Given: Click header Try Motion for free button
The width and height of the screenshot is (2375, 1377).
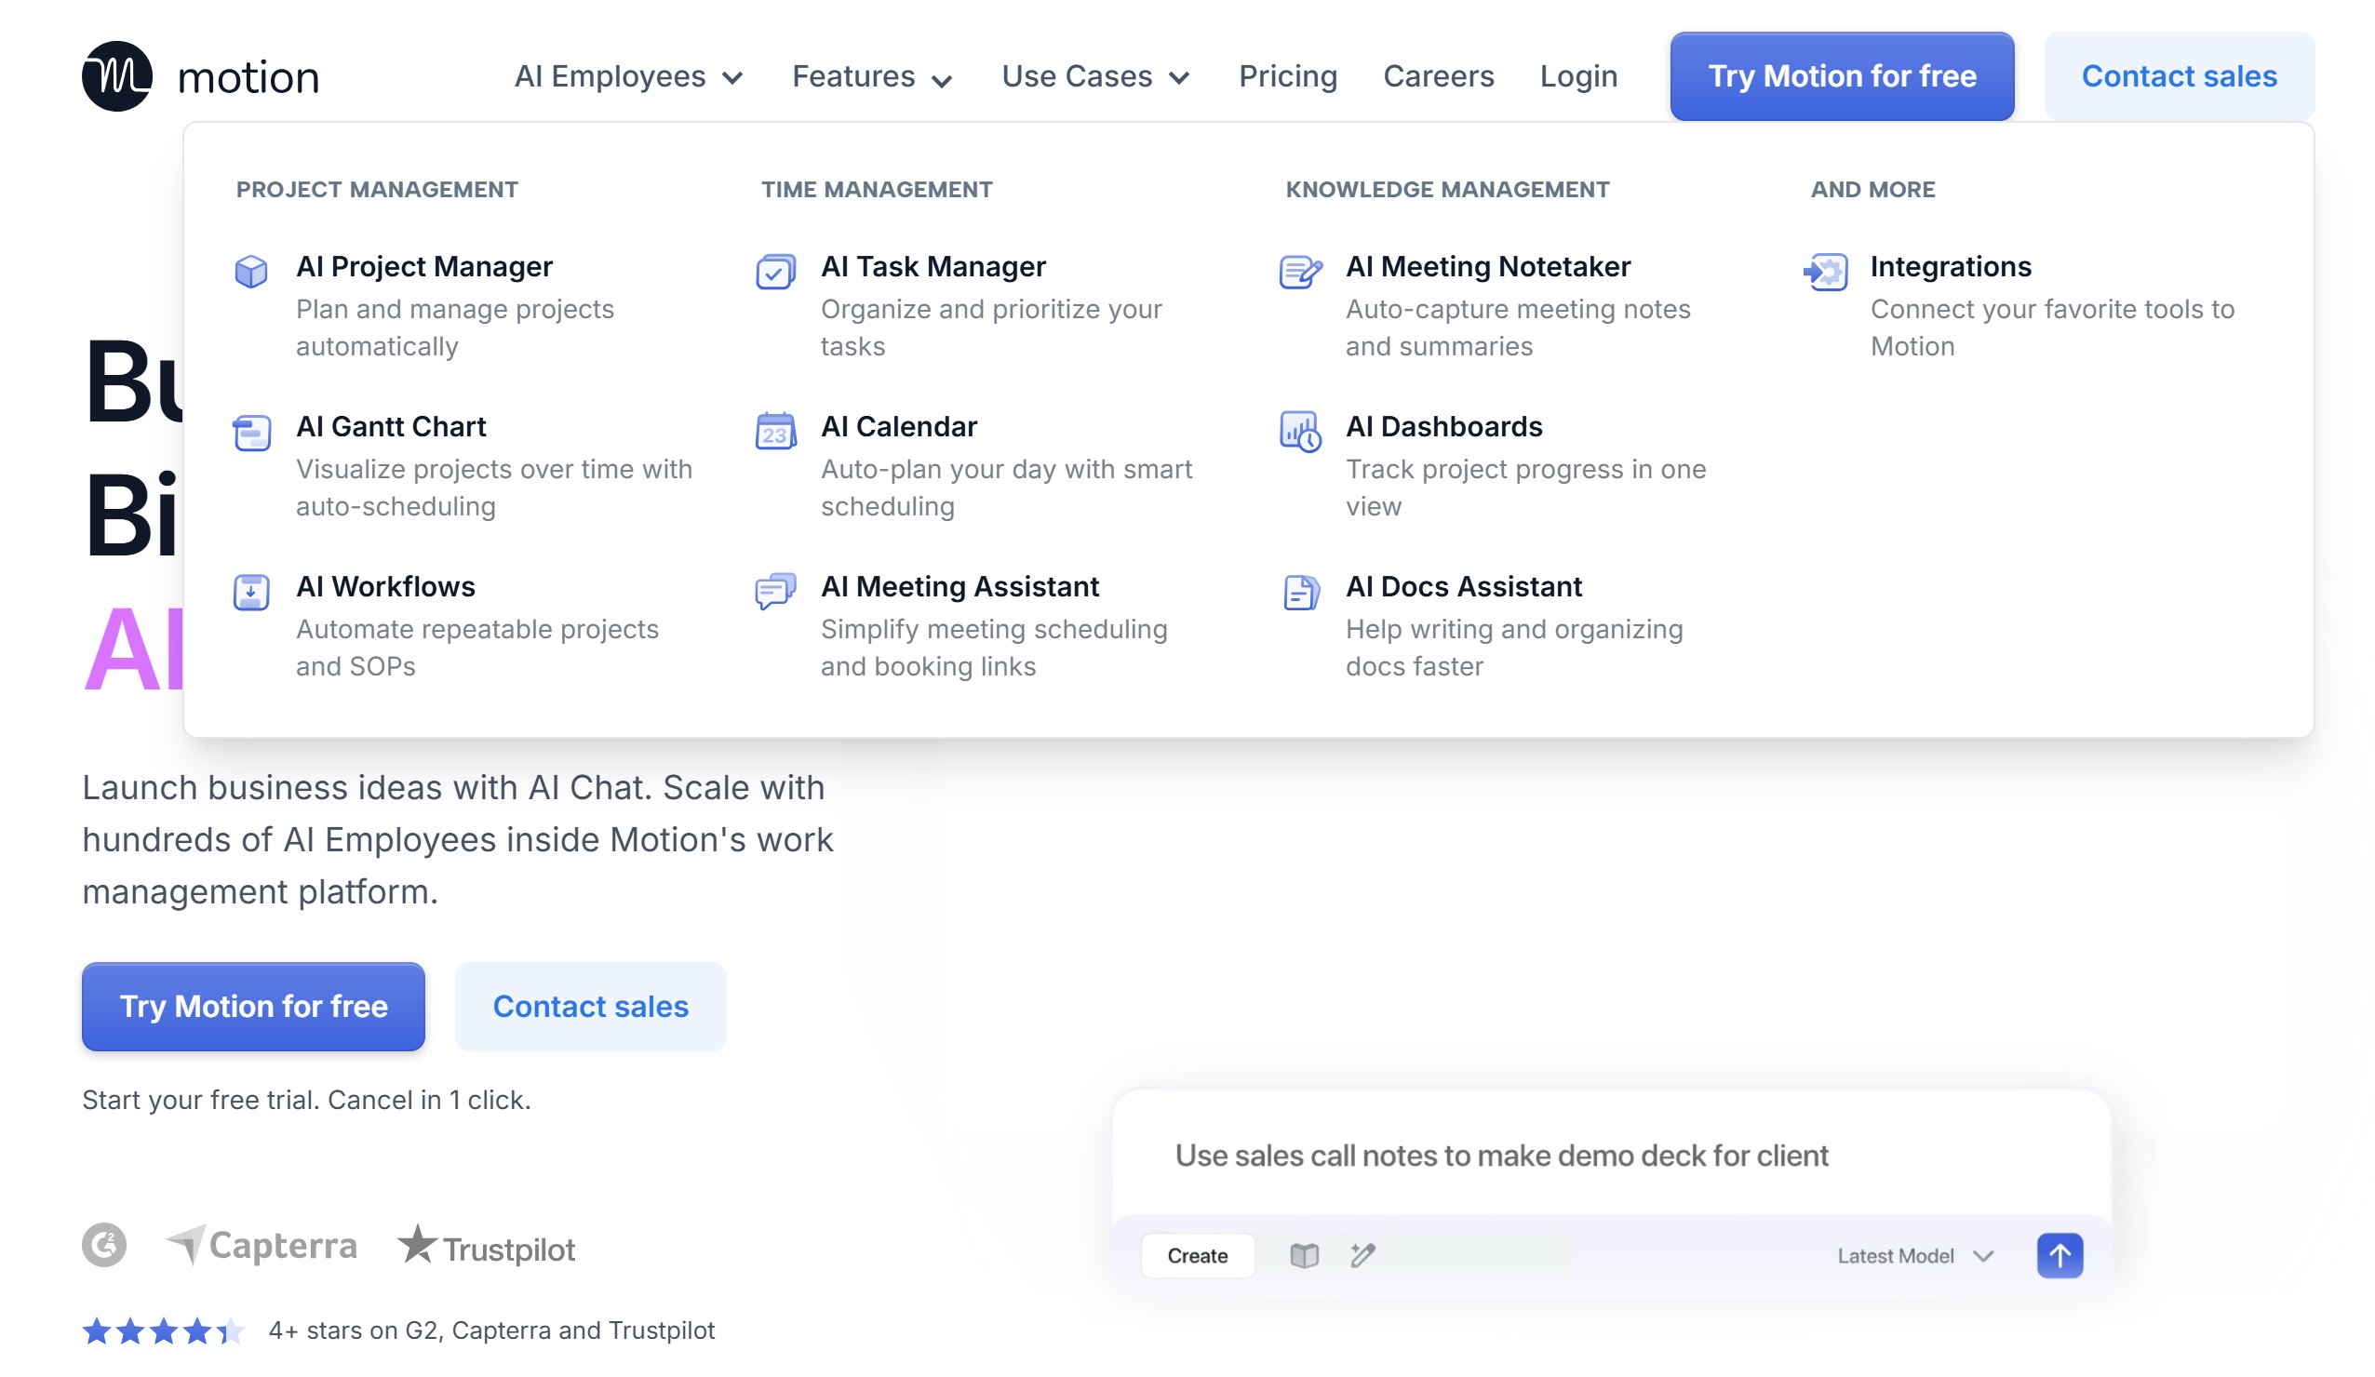Looking at the screenshot, I should [x=1842, y=76].
